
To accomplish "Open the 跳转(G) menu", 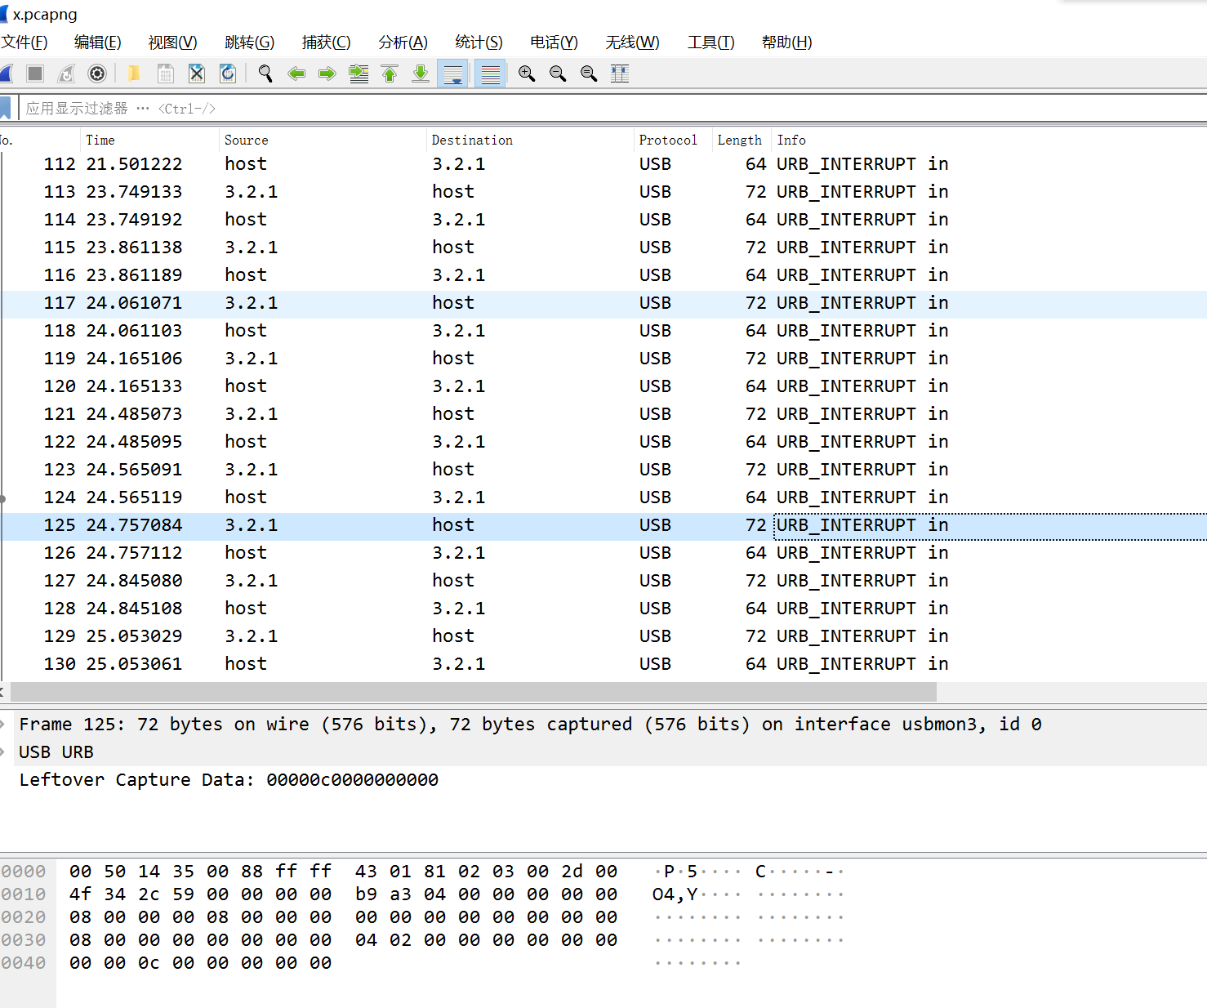I will click(249, 42).
